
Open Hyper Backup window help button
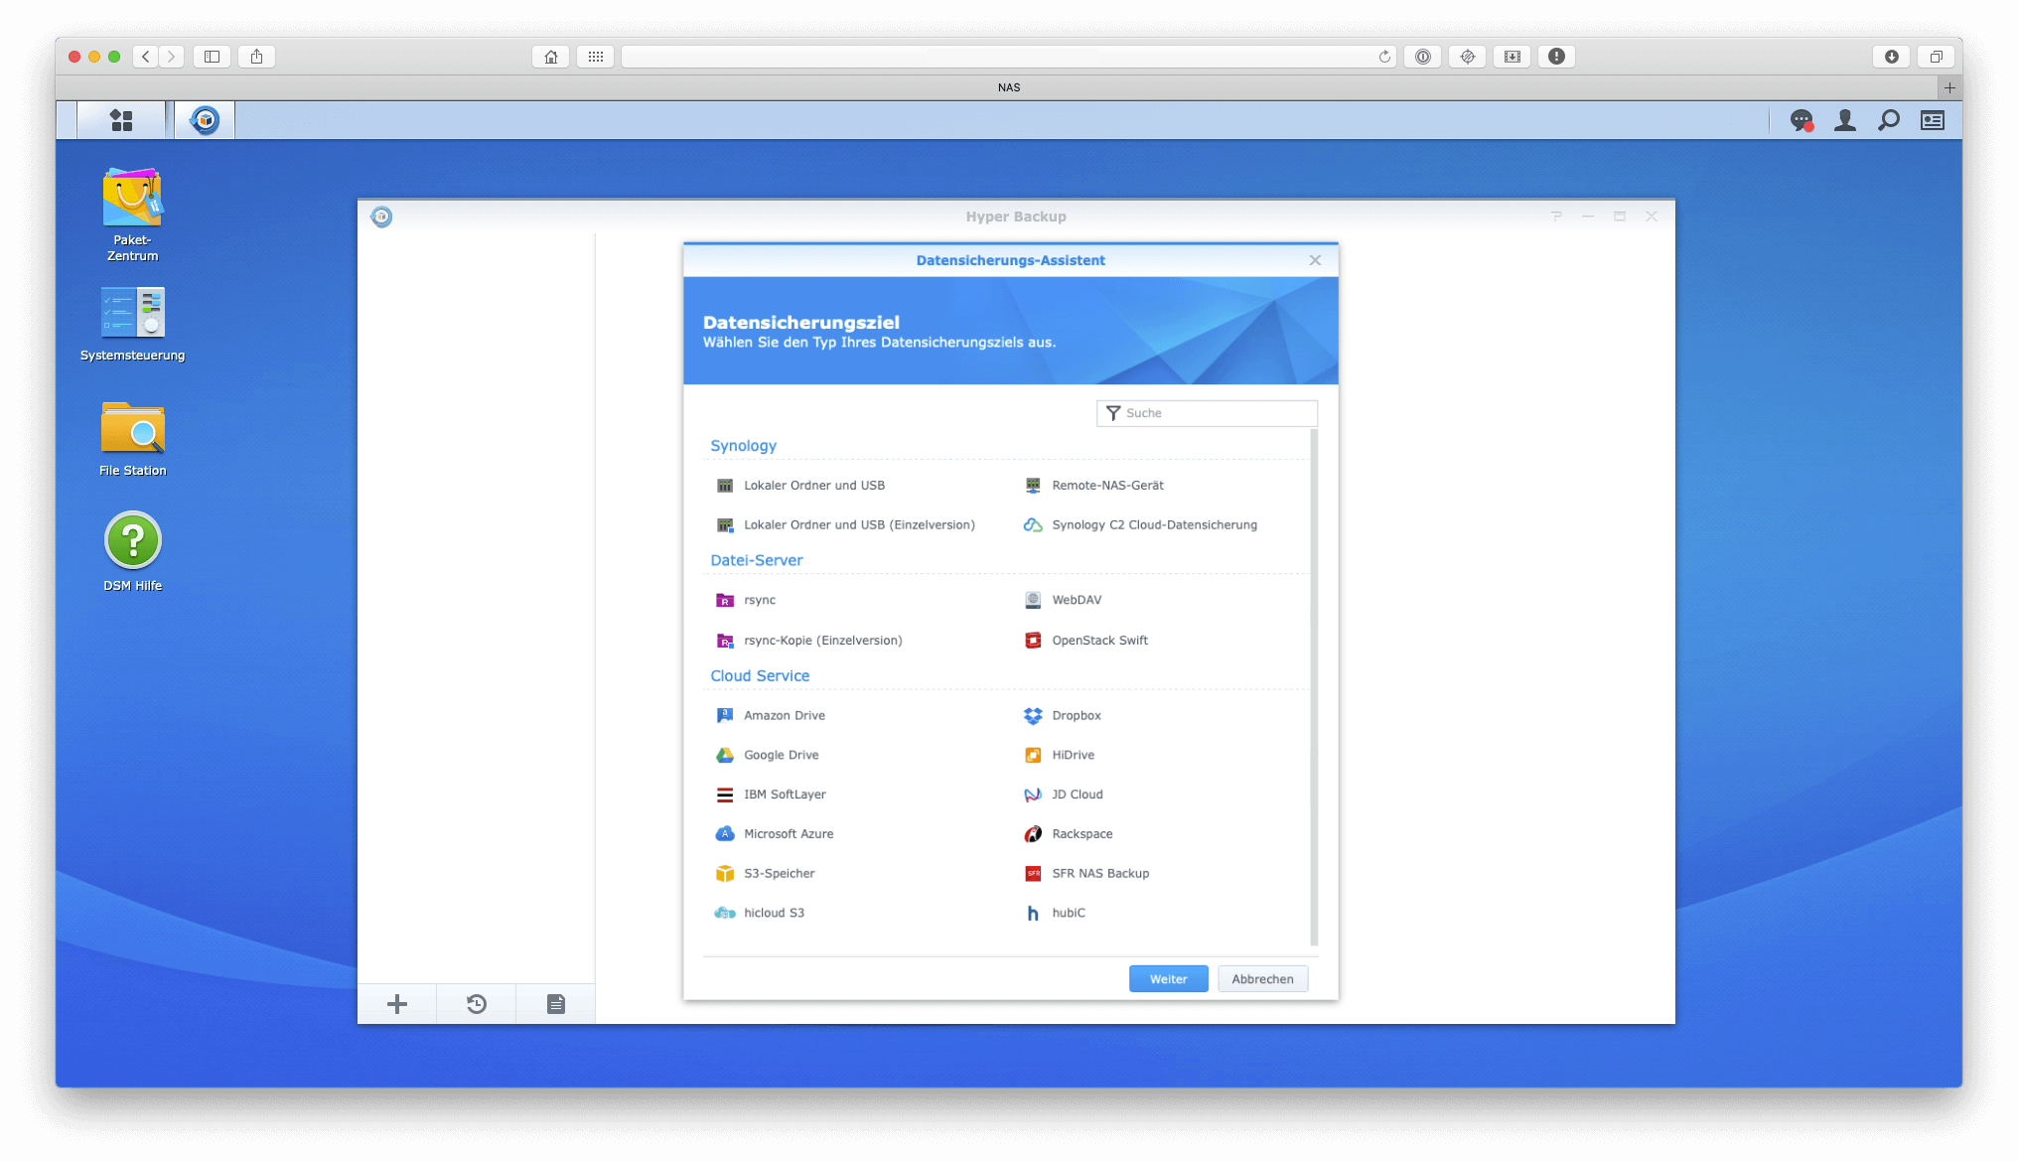coord(1556,217)
